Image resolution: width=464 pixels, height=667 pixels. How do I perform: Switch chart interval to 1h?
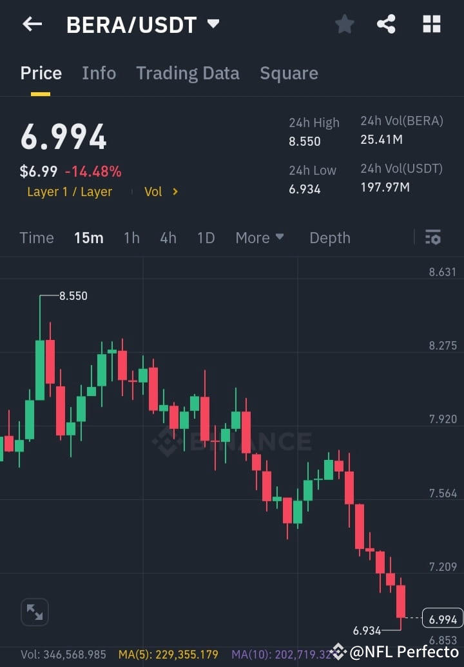click(x=131, y=238)
